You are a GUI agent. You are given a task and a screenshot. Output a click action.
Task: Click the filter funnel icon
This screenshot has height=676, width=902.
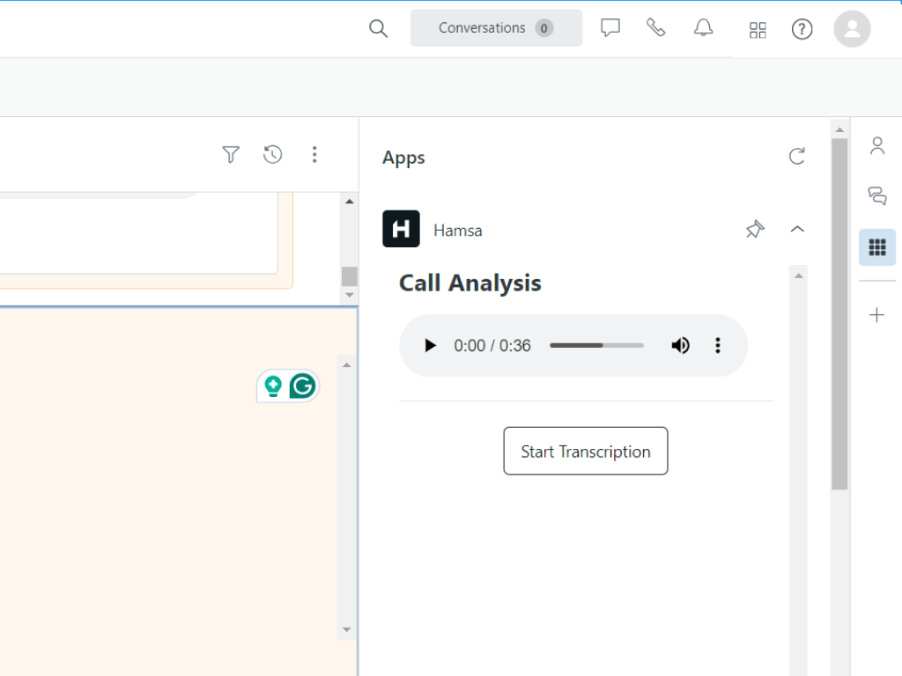click(231, 155)
